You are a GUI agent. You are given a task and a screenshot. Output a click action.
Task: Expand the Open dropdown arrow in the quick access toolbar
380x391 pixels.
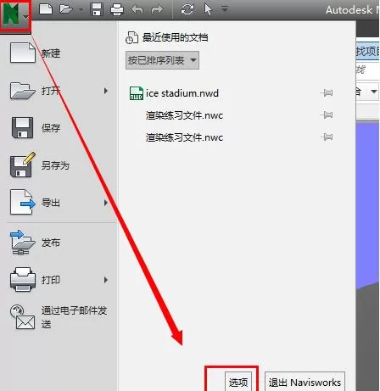81,9
